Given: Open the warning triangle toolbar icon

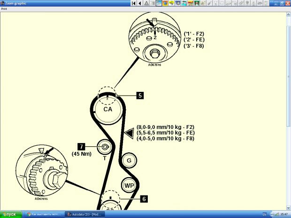Looking at the screenshot, I should click(146, 3).
